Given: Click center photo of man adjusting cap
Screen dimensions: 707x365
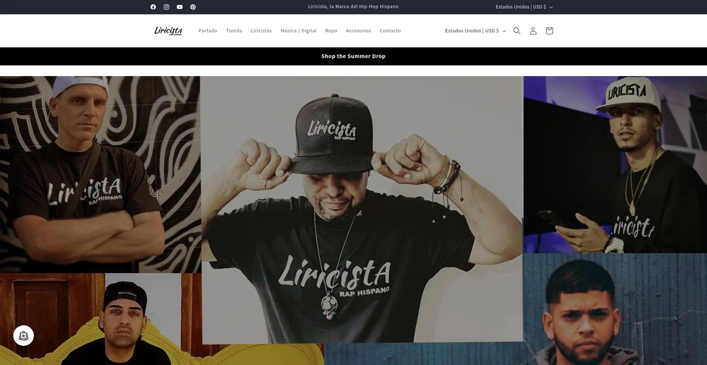Looking at the screenshot, I should pos(362,210).
